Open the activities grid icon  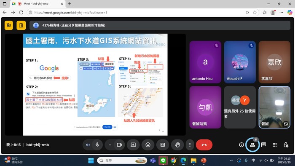(275, 145)
